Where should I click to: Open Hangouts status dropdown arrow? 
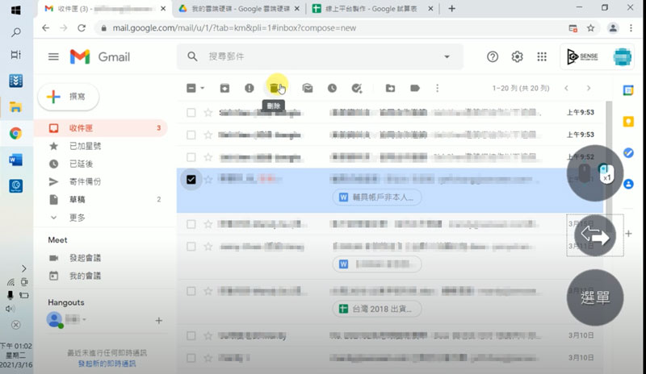click(84, 320)
